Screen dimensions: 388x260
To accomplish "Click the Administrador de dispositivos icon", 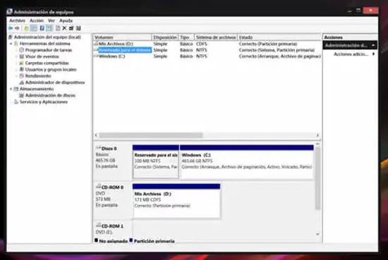I will pos(22,82).
